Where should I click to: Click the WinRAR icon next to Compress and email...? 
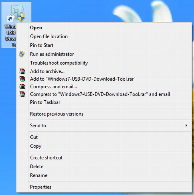click(22, 87)
